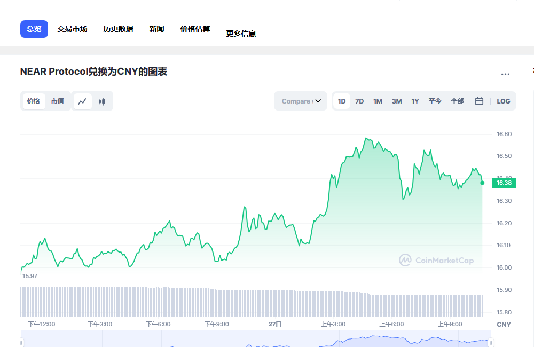
Task: Toggle LOG scale
Action: point(503,101)
